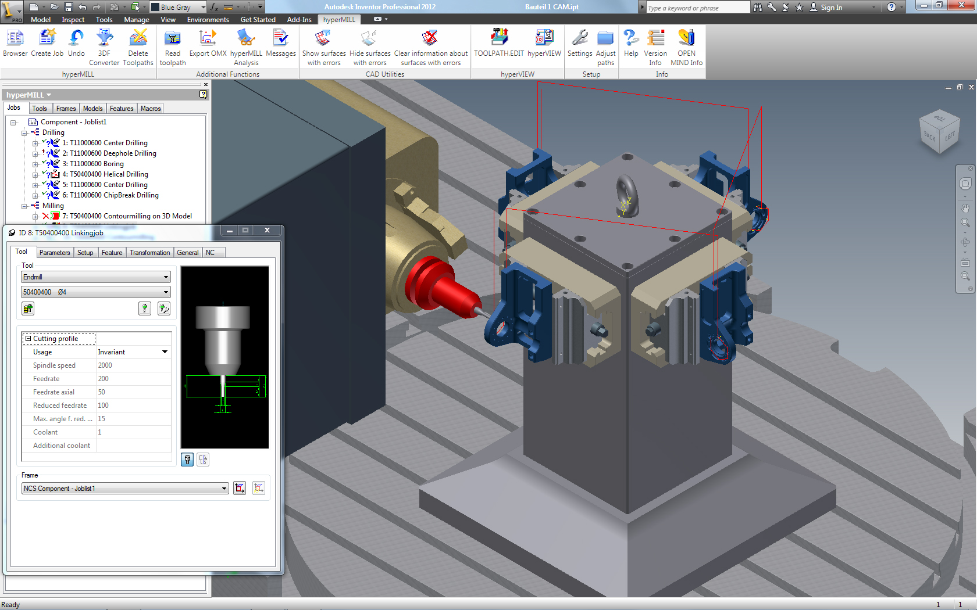
Task: Click Delete Toolpaths in the ribbon
Action: (x=138, y=46)
